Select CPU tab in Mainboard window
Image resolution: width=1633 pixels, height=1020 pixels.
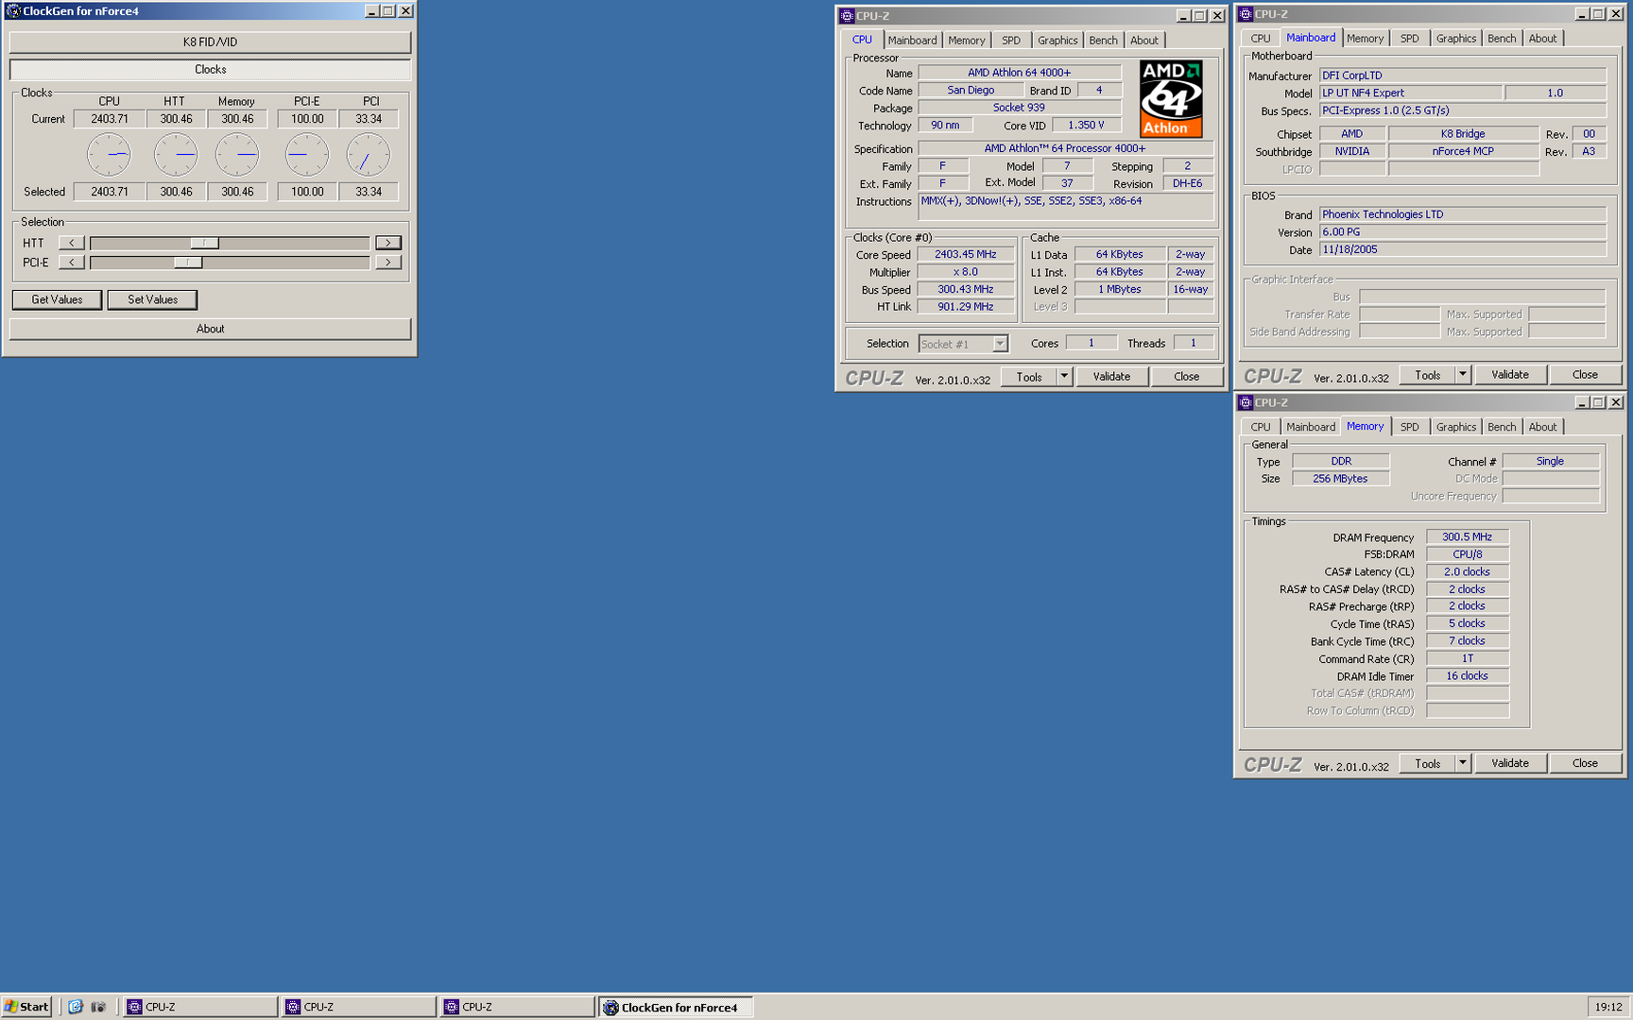[x=1261, y=39]
